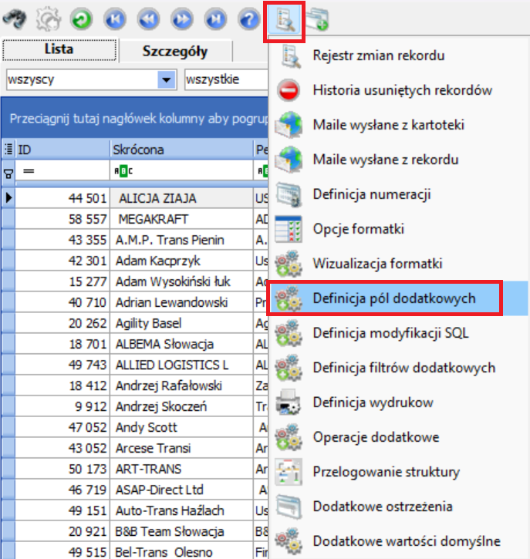The height and width of the screenshot is (559, 530).
Task: Jump to the last record
Action: pos(215,19)
